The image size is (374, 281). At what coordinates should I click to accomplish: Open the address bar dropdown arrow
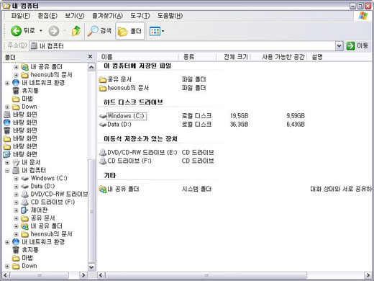339,46
